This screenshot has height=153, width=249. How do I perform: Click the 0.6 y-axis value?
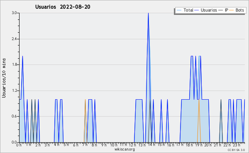tap(14, 116)
